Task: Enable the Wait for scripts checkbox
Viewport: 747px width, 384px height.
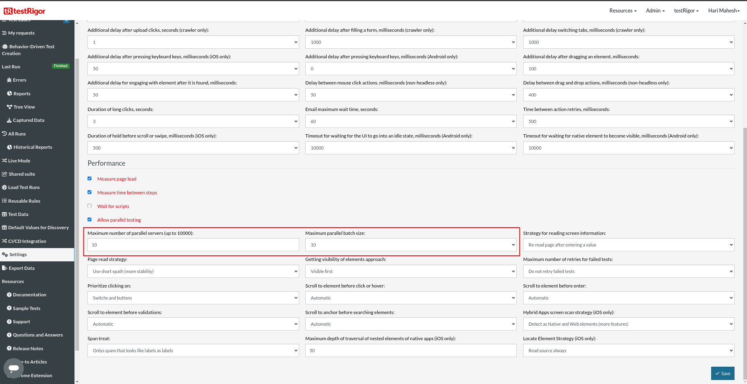Action: click(x=89, y=206)
